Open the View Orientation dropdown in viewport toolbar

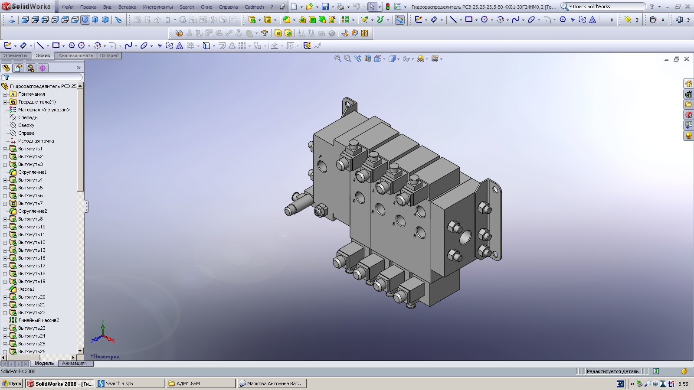click(384, 59)
